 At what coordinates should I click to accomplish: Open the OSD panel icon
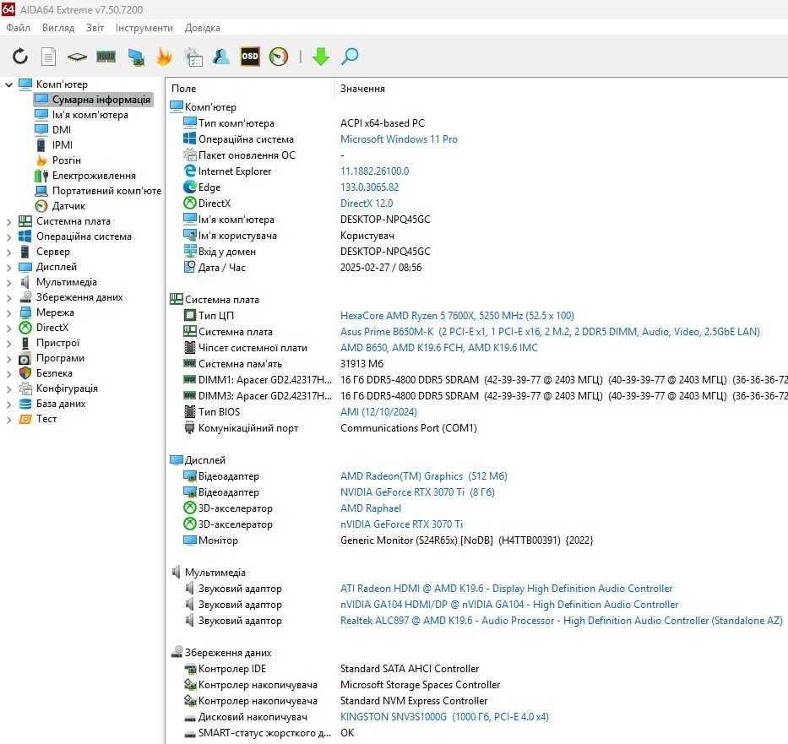[250, 57]
